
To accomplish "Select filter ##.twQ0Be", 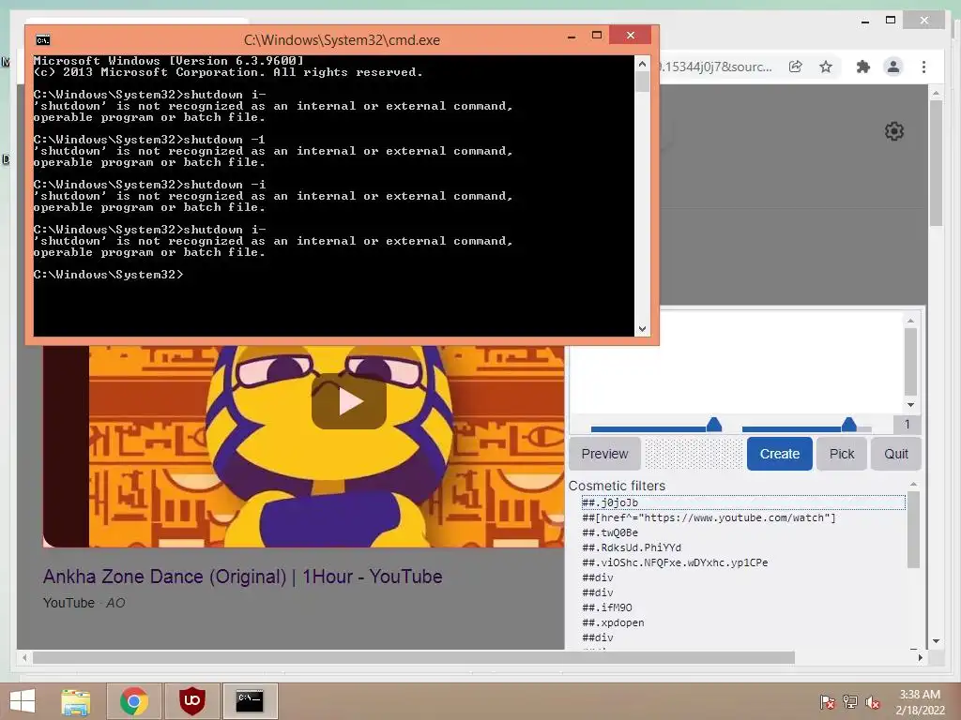I will (x=743, y=532).
